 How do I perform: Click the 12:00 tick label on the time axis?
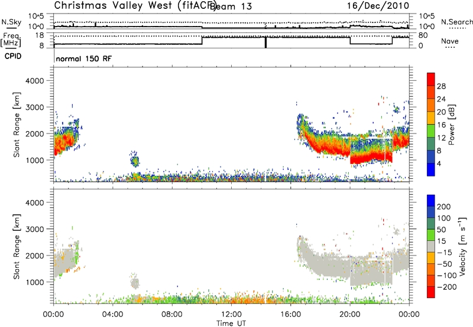click(231, 314)
